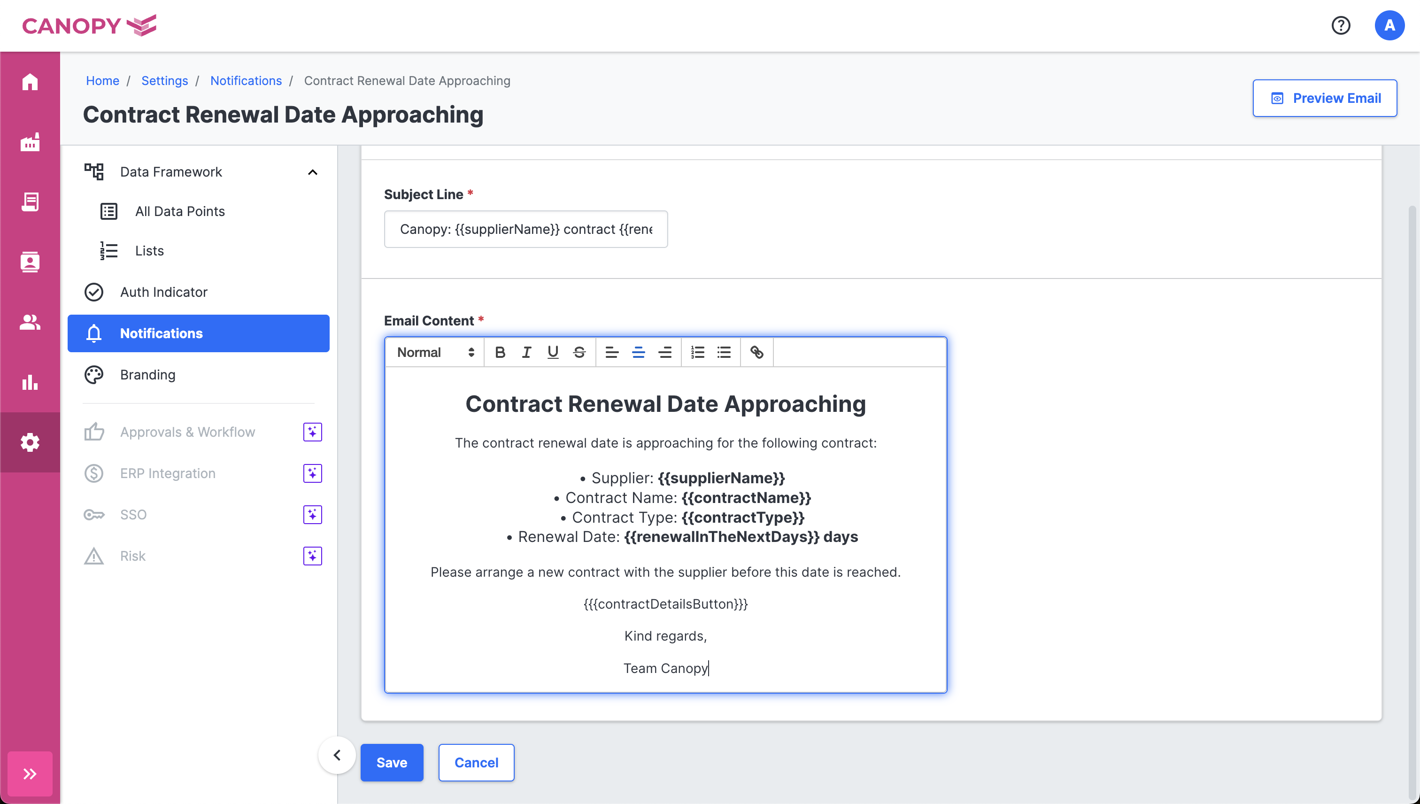Open settings gear in left rail
Viewport: 1420px width, 804px height.
click(30, 442)
